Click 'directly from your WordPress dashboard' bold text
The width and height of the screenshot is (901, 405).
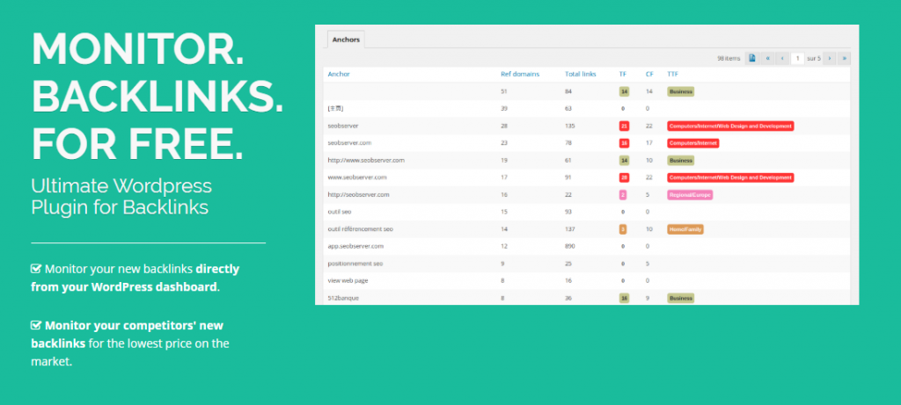coord(135,278)
